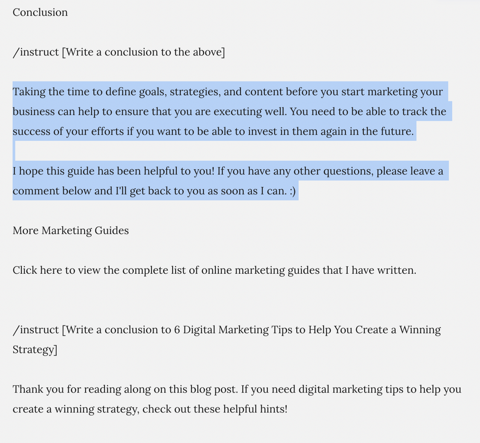Click '[Write a conclusion to the above]' bracket text
The width and height of the screenshot is (480, 443).
coord(143,52)
